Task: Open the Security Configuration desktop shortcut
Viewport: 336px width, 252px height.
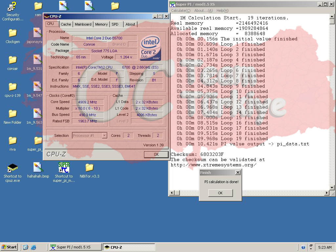Action: coord(12,11)
